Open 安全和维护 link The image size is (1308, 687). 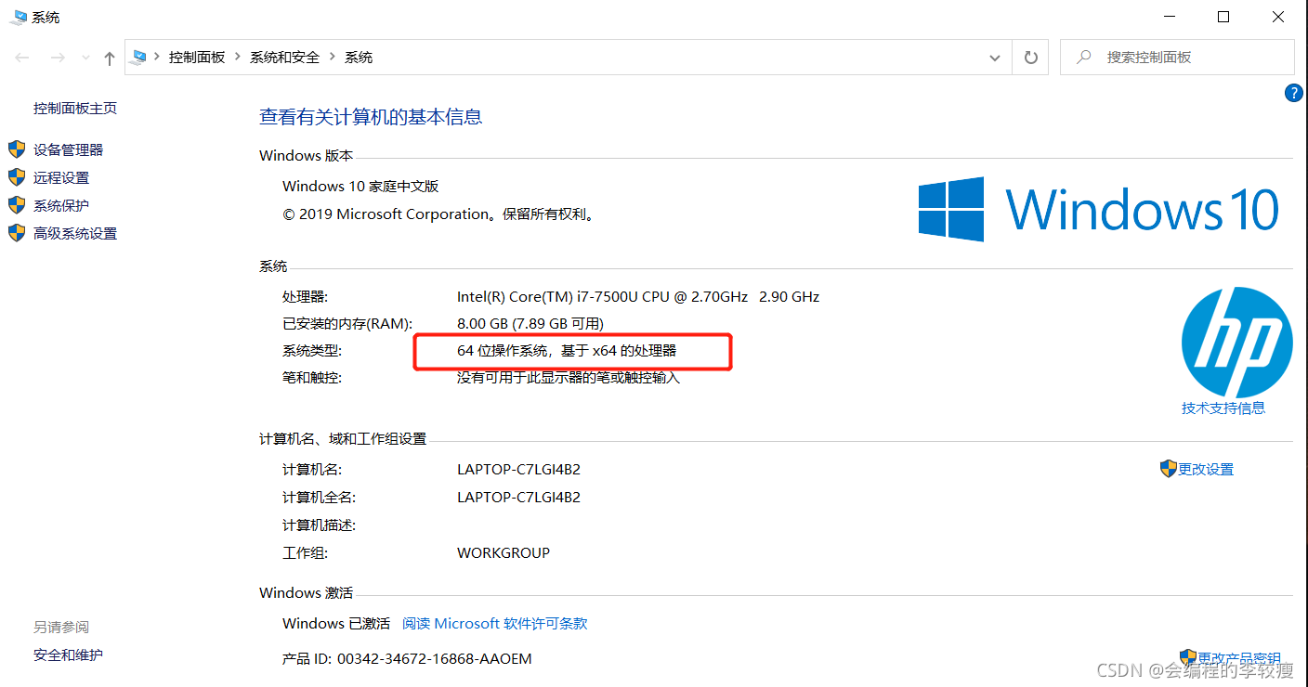click(68, 655)
